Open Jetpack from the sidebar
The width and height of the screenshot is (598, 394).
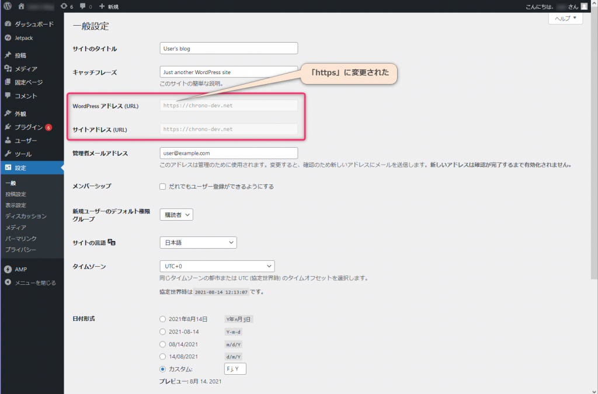coord(23,37)
